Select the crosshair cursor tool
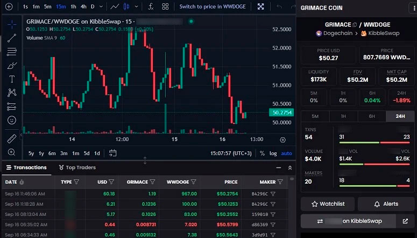Image resolution: width=417 pixels, height=238 pixels. pos(12,24)
